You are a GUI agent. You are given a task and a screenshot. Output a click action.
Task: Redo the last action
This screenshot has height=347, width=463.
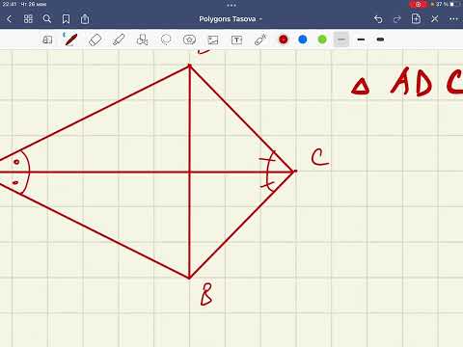(x=397, y=19)
